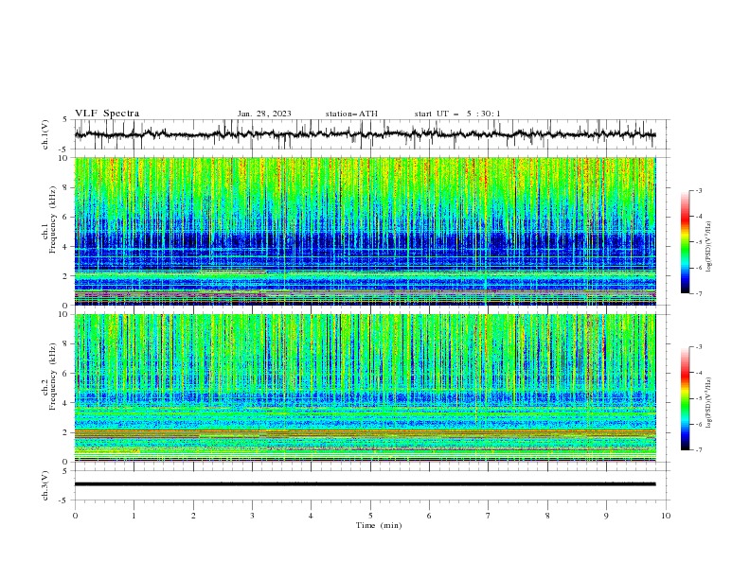
Task: Click the '-3' tick on ch.1 colorbar
Action: [698, 190]
